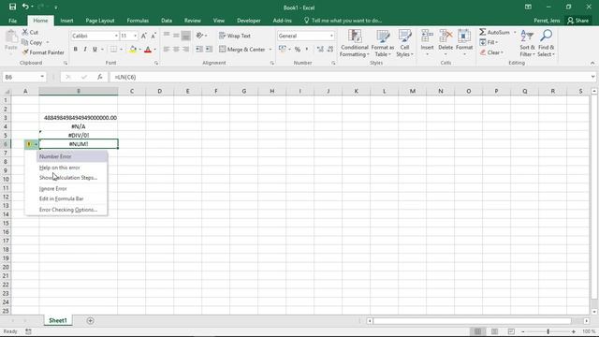Align text right
The height and width of the screenshot is (337, 599).
click(x=185, y=50)
